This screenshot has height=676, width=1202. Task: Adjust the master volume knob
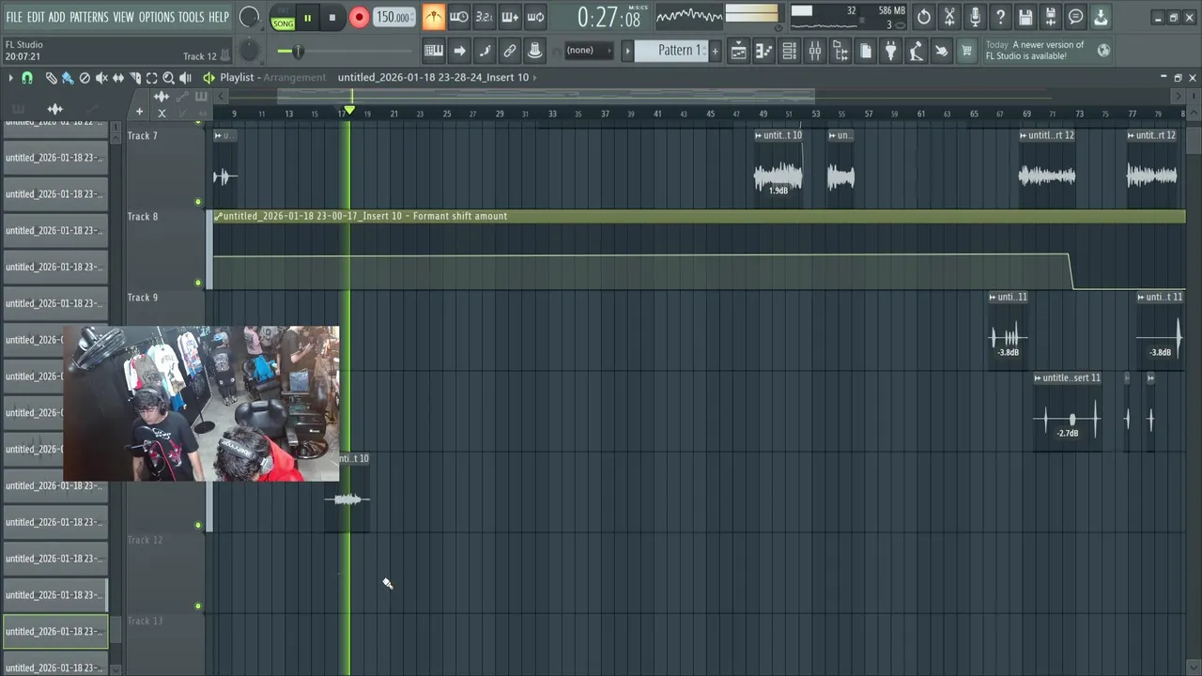(249, 17)
